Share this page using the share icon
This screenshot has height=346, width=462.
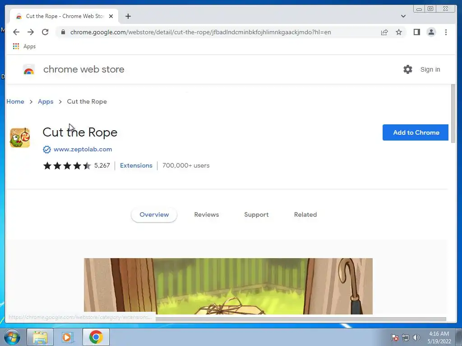pyautogui.click(x=384, y=32)
